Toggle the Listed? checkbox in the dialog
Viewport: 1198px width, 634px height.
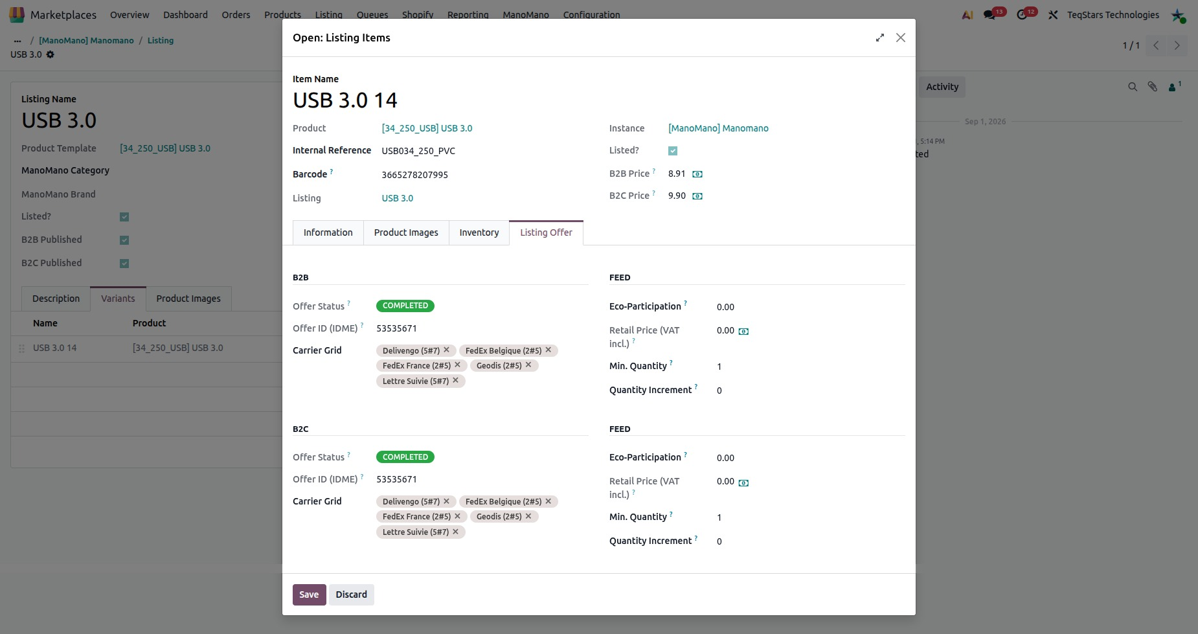click(673, 151)
